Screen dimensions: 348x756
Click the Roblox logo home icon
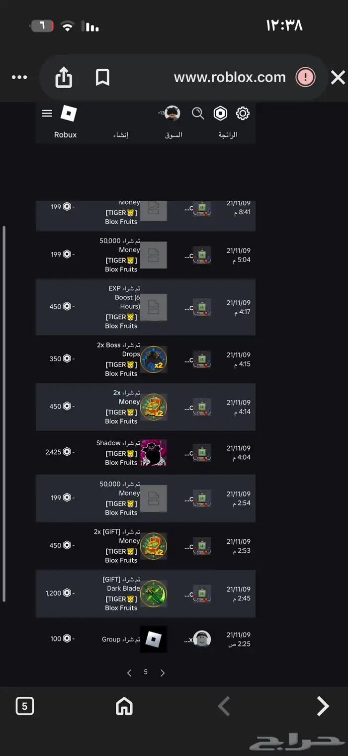click(69, 114)
